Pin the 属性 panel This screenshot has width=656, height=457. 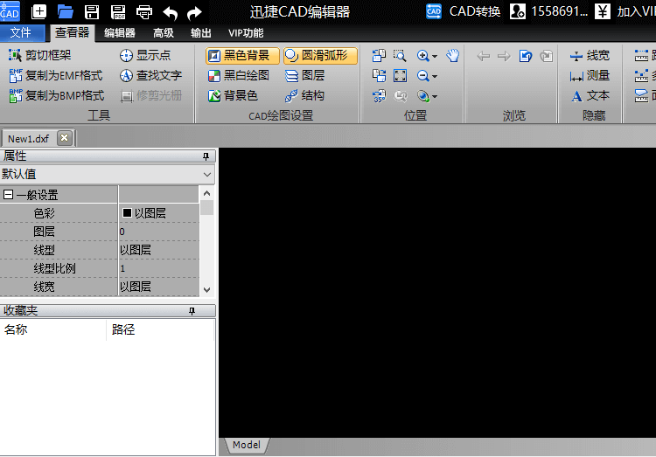[206, 156]
